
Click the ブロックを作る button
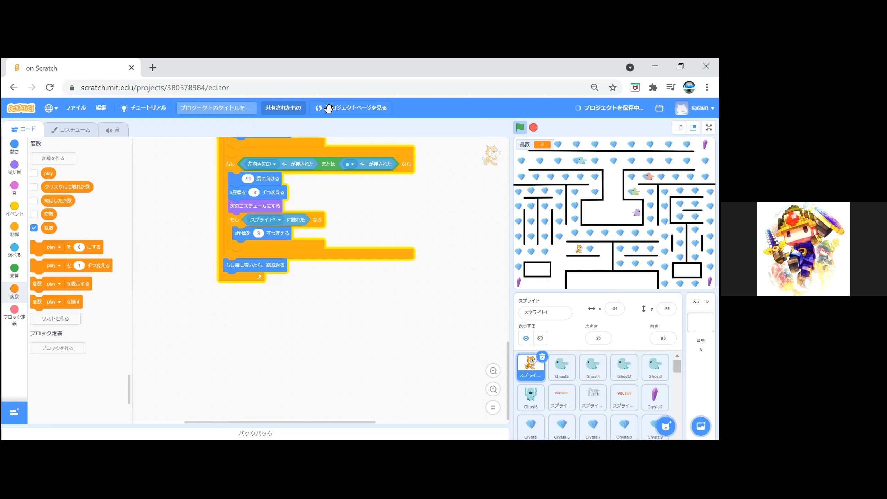(58, 348)
